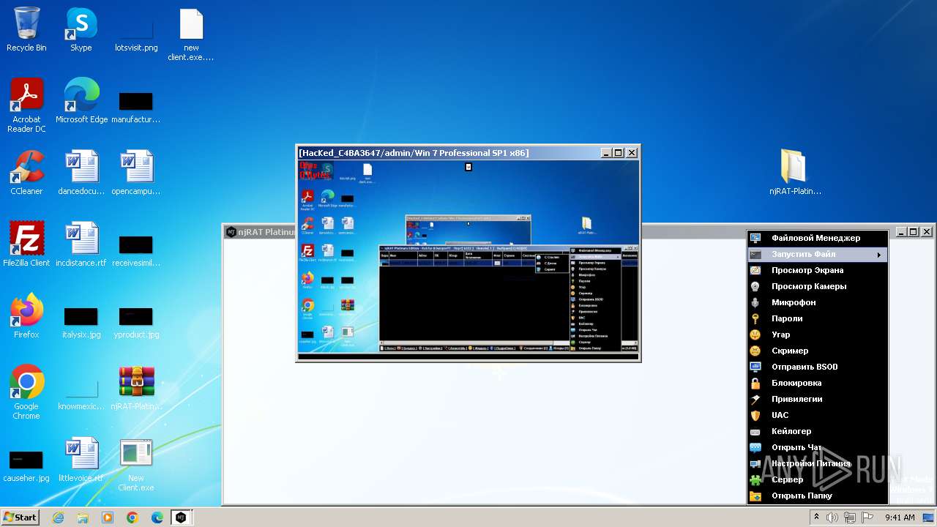Open Chrome from the taskbar
Image resolution: width=937 pixels, height=527 pixels.
[132, 517]
